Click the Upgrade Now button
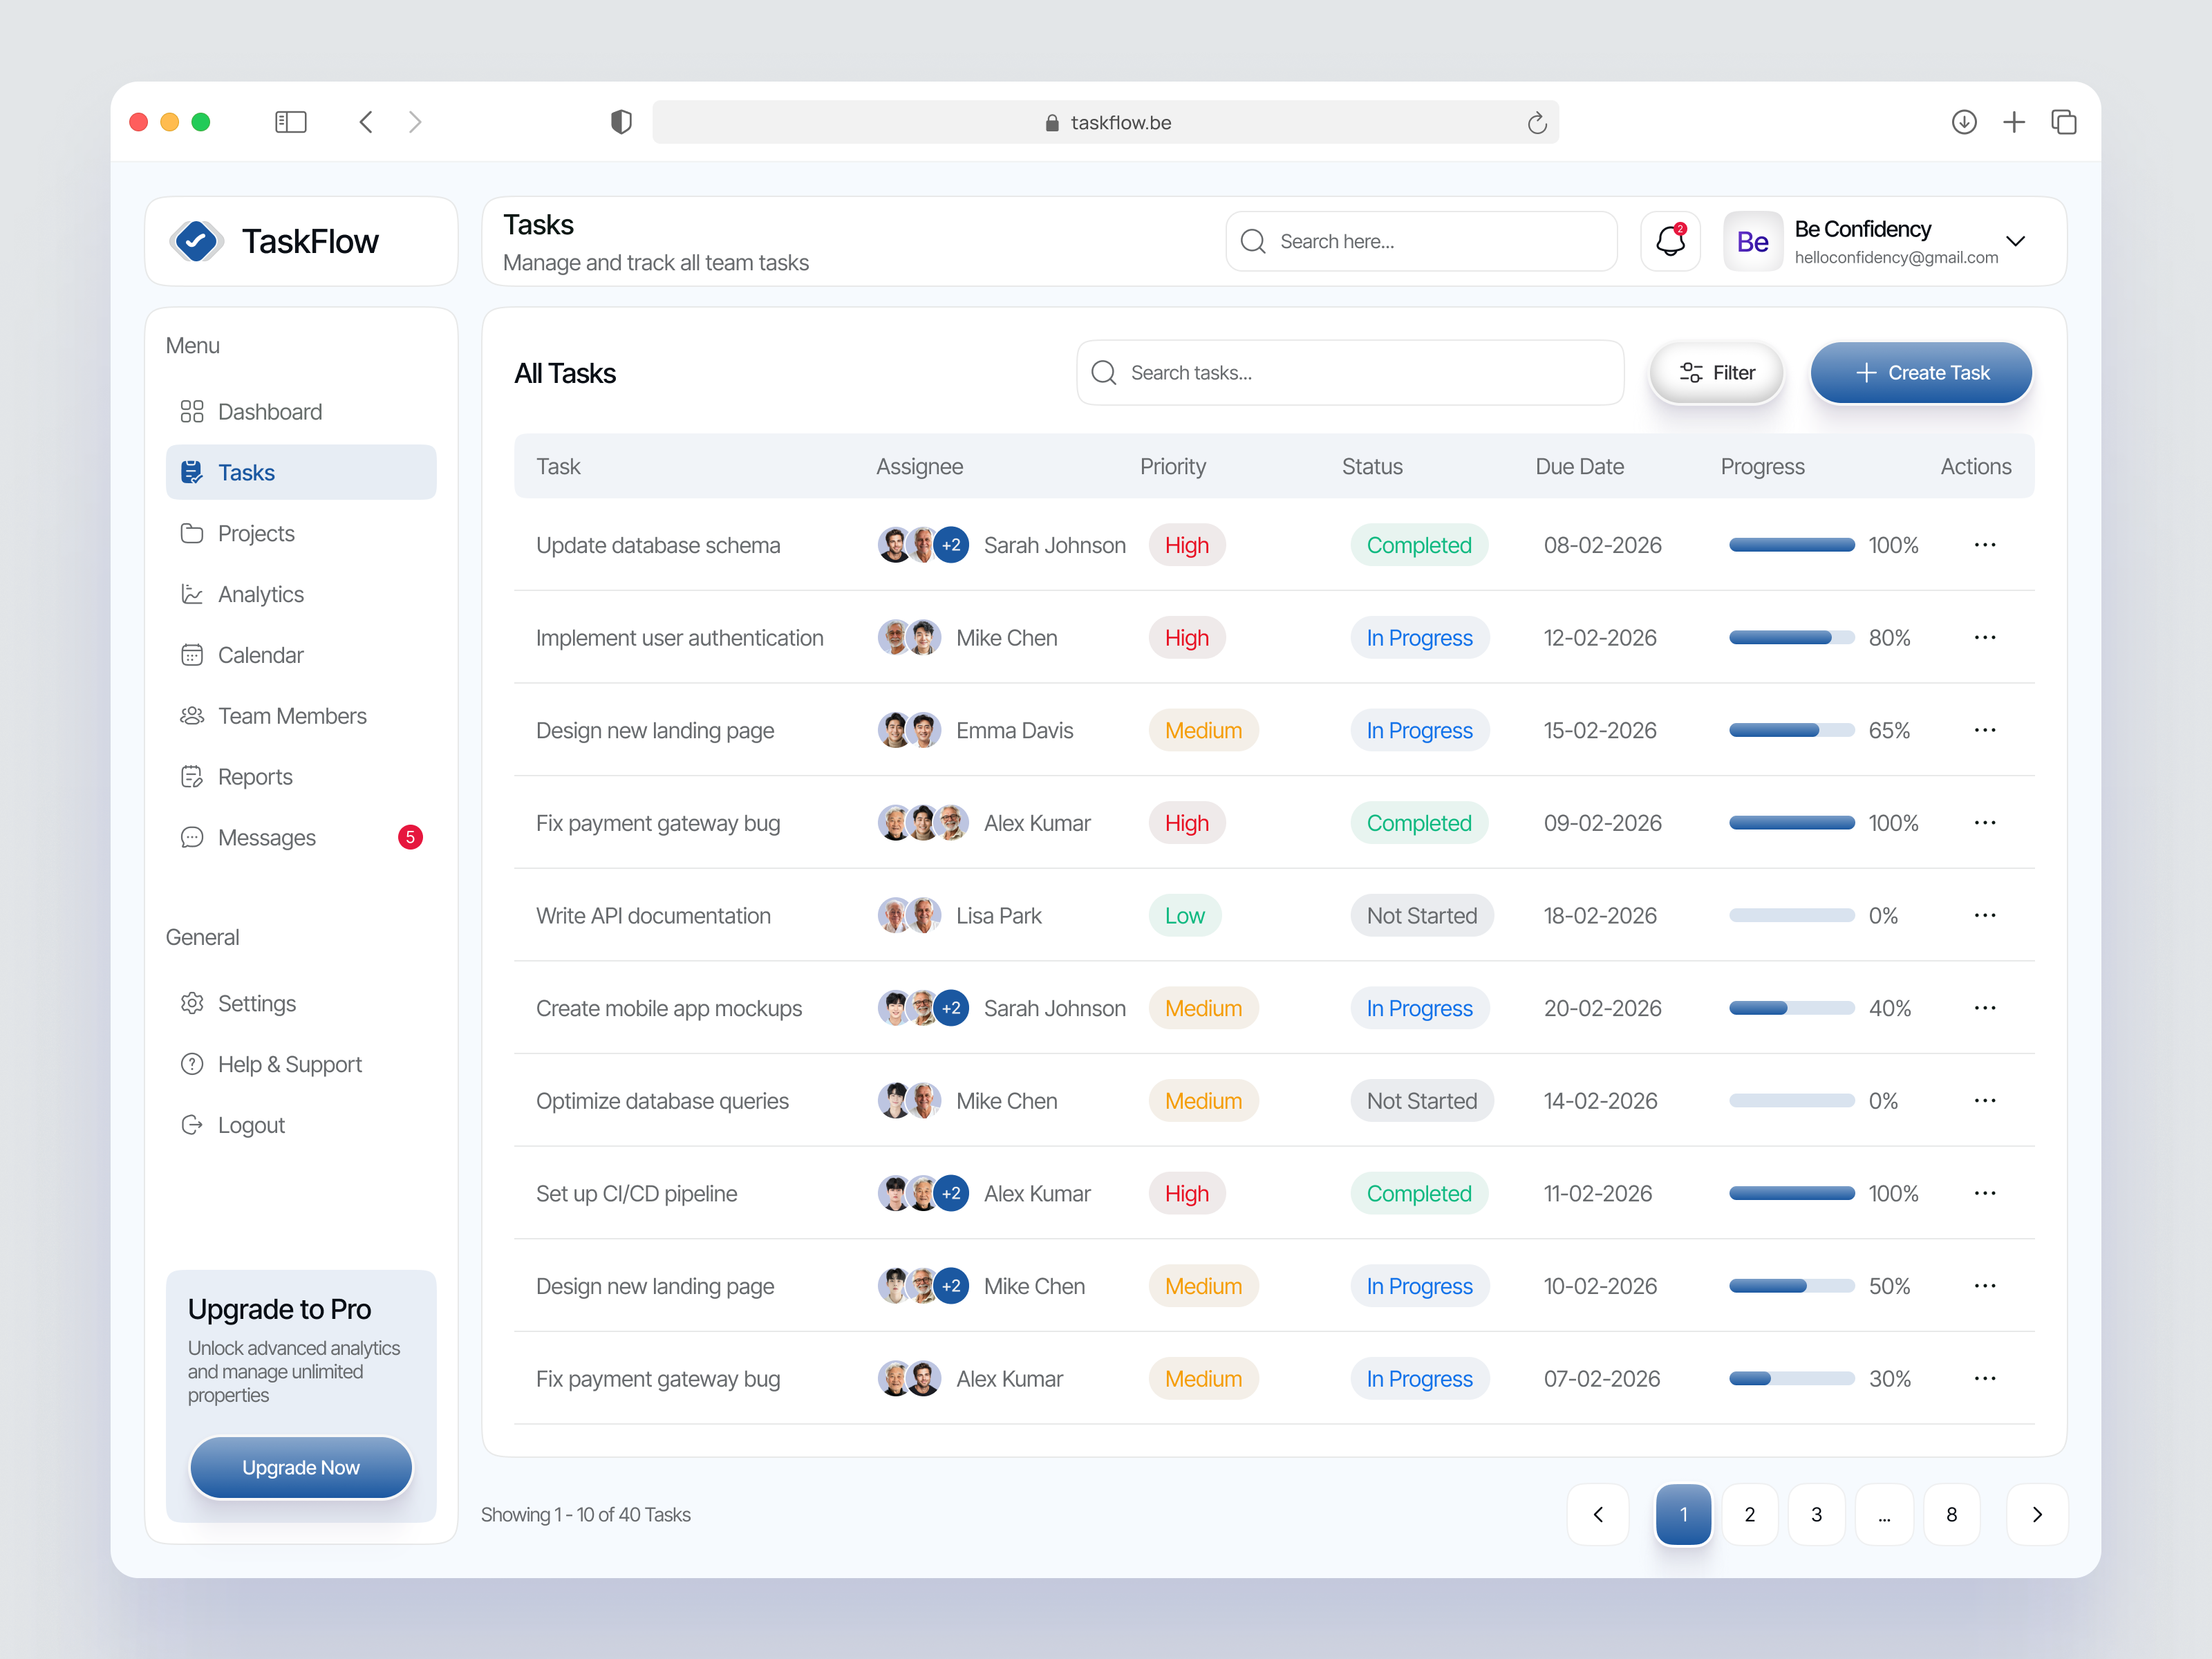The width and height of the screenshot is (2212, 1659). 300,1467
